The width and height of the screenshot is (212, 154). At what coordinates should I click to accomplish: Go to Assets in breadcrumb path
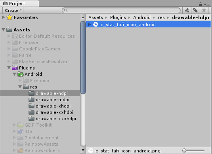pyautogui.click(x=96, y=17)
